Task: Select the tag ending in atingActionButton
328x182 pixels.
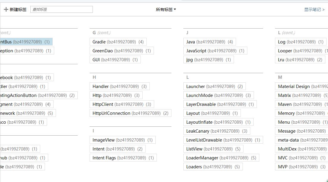Action: click(x=39, y=95)
